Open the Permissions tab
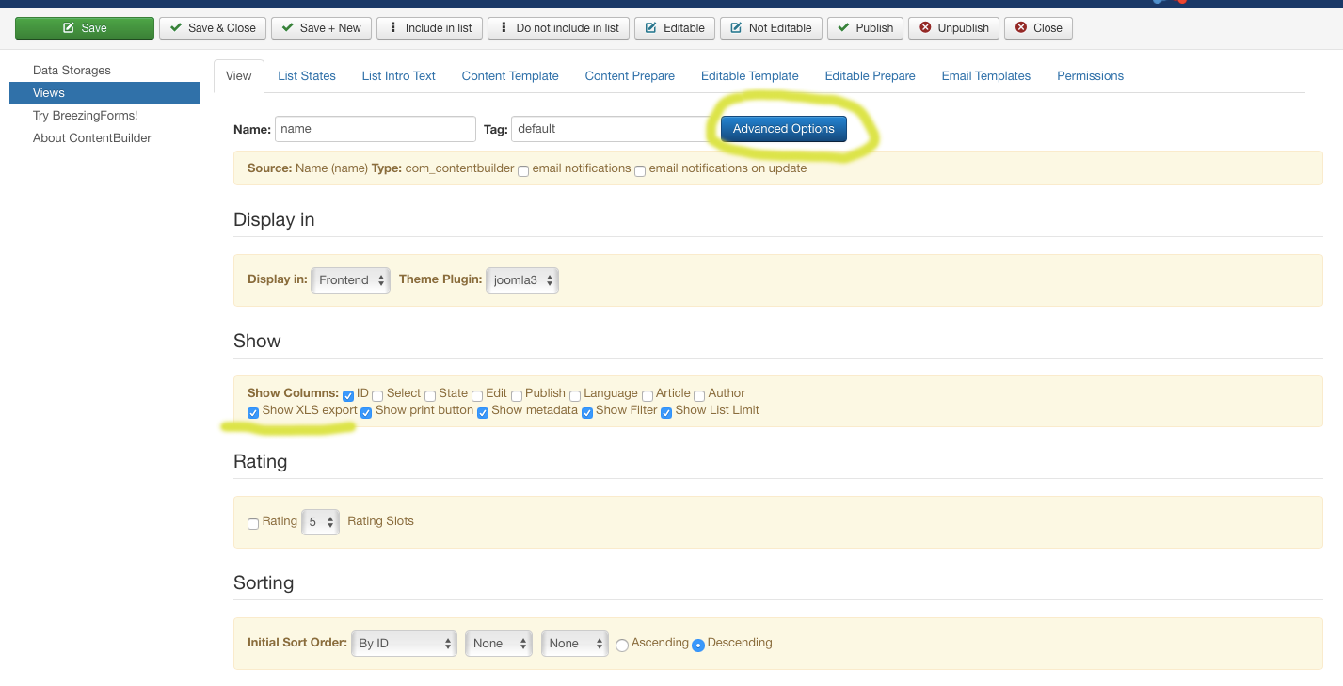This screenshot has width=1343, height=686. pyautogui.click(x=1091, y=76)
